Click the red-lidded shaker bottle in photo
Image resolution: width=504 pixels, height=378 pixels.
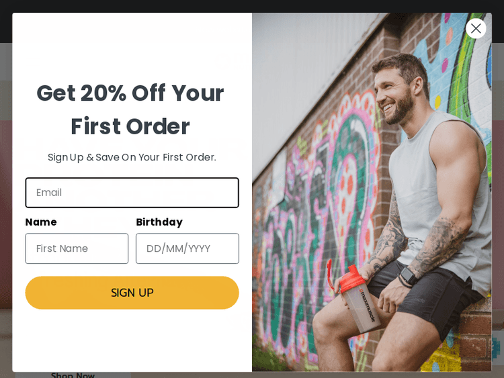[355, 297]
